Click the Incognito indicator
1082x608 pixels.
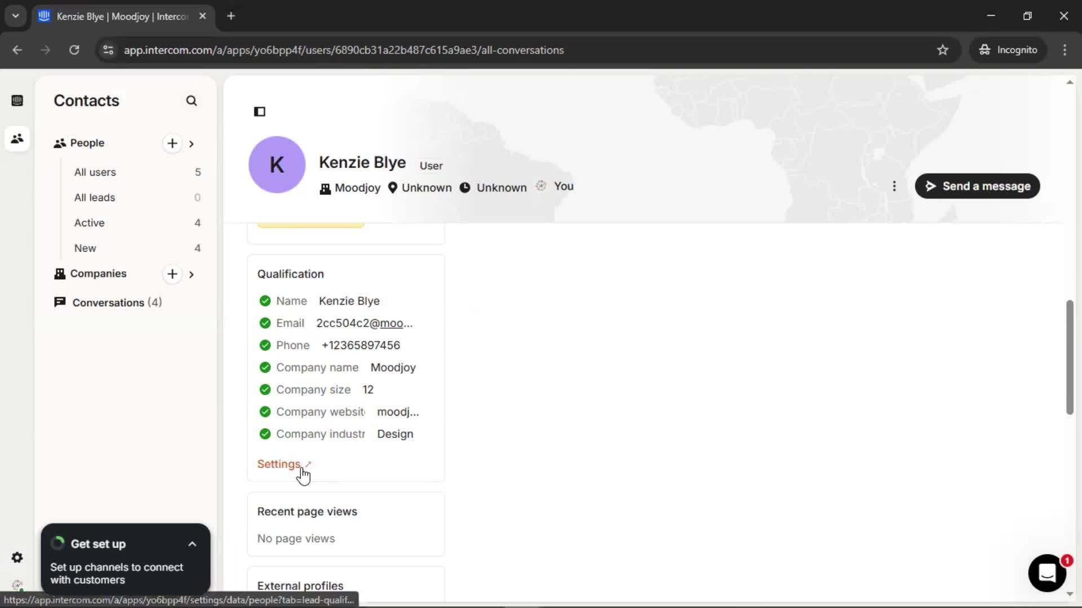coord(1008,50)
